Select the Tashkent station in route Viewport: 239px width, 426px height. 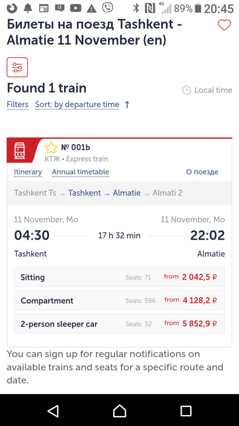85,193
